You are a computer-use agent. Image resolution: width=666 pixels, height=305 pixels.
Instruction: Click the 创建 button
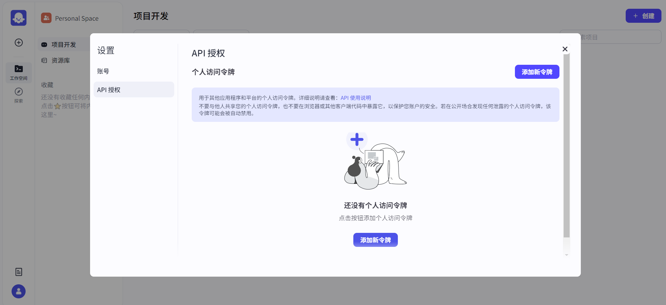(x=643, y=16)
